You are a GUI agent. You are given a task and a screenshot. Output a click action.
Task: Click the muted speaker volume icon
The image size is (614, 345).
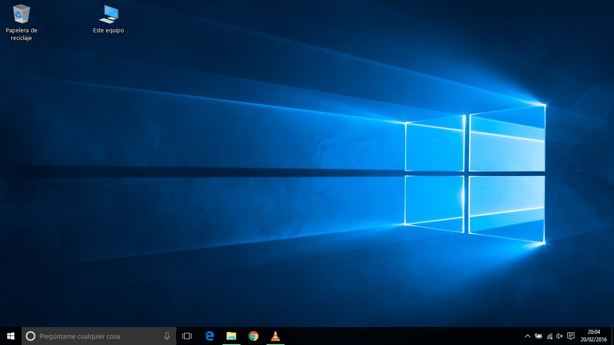pos(560,336)
